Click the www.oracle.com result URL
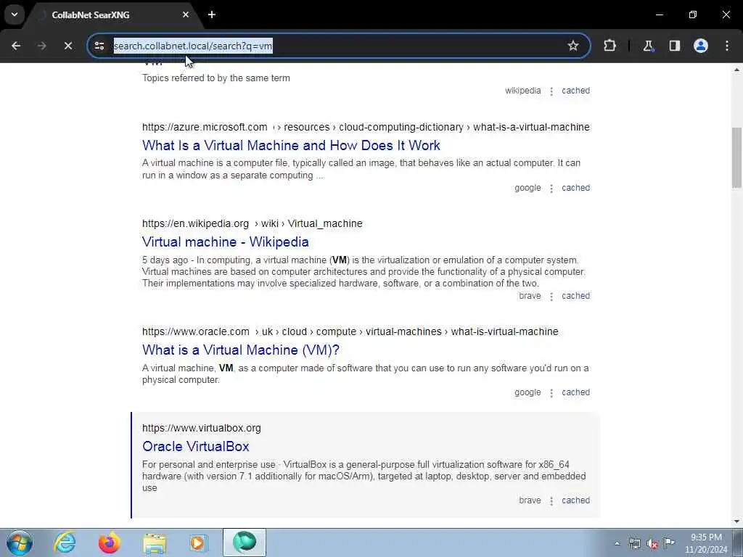 (x=350, y=331)
